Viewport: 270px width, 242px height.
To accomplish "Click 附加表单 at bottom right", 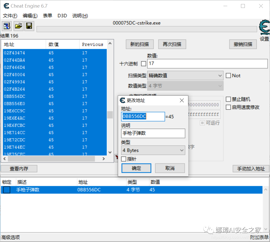I will tap(259, 237).
